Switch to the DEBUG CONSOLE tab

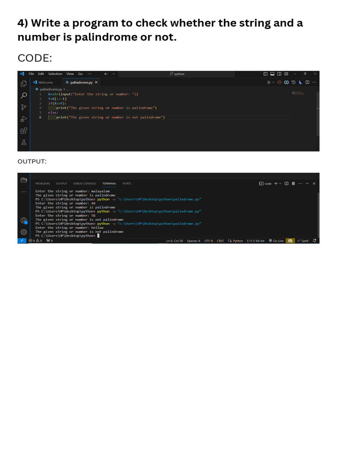coord(85,184)
